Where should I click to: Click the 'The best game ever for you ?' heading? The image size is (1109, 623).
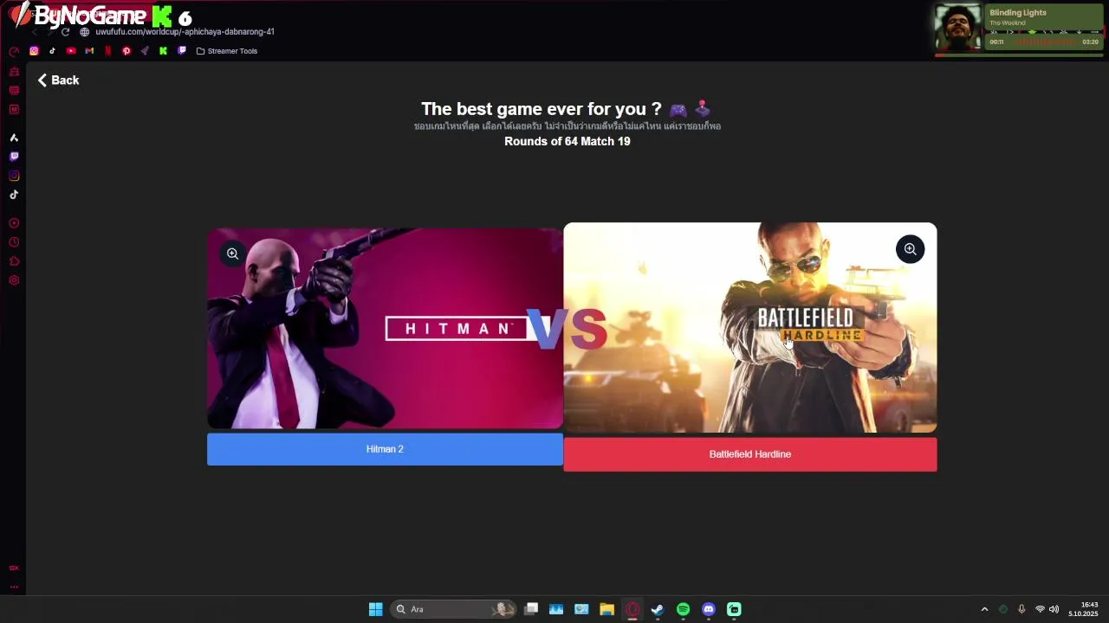point(541,109)
